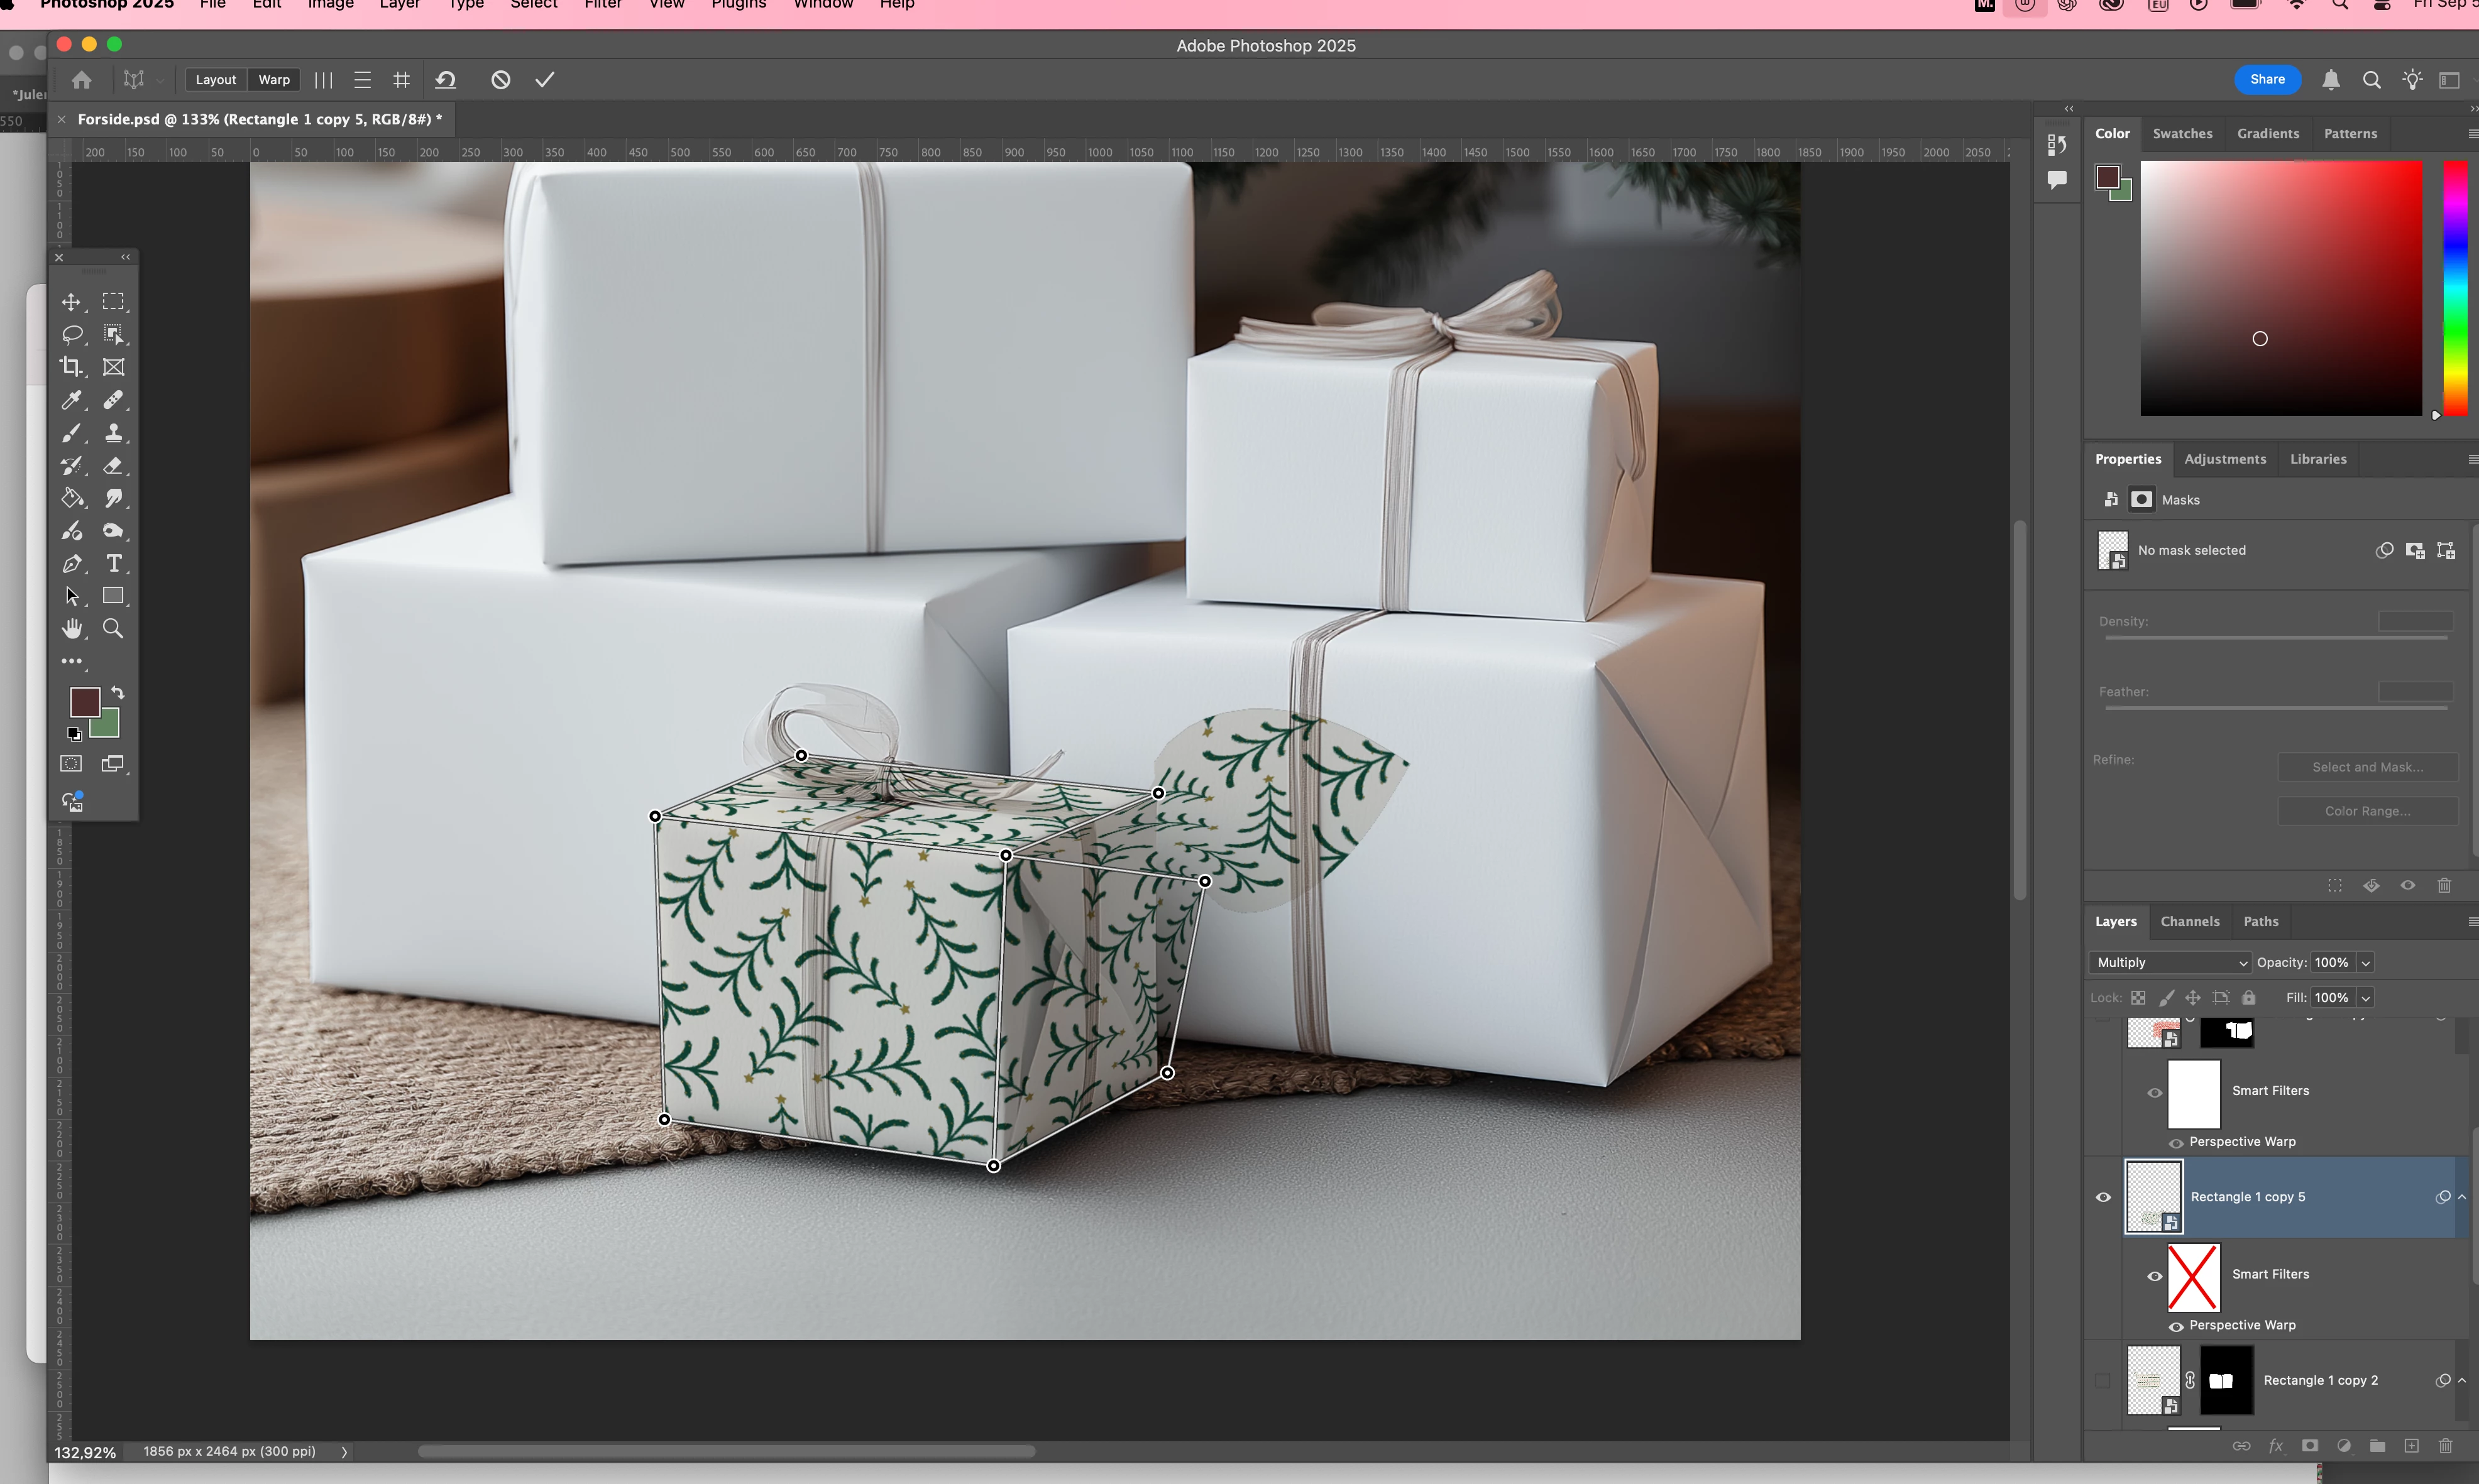This screenshot has width=2479, height=1484.
Task: Switch to the Channels tab
Action: [2189, 921]
